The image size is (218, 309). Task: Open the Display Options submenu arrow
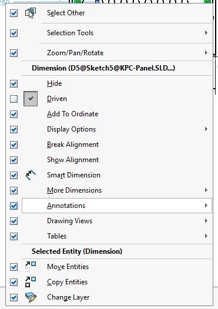206,129
